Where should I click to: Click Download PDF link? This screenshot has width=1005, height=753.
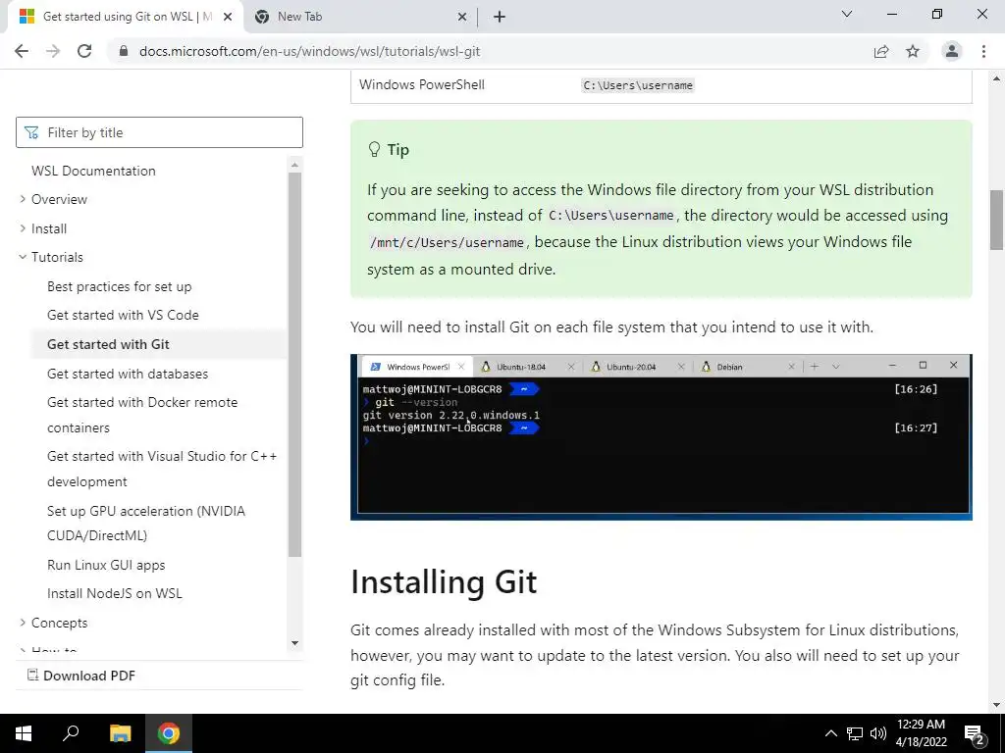click(89, 676)
